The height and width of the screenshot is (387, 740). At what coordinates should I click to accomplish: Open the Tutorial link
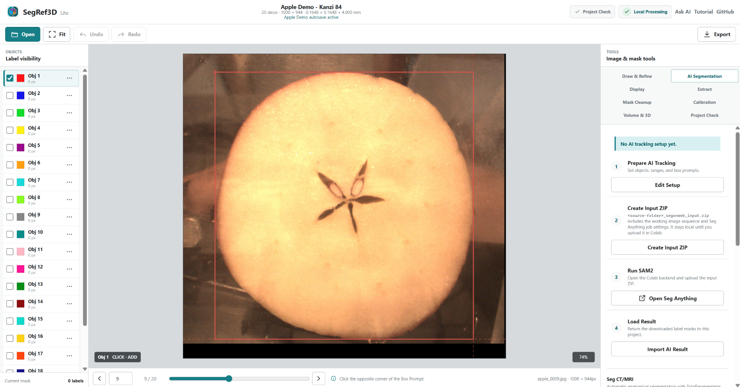[704, 12]
